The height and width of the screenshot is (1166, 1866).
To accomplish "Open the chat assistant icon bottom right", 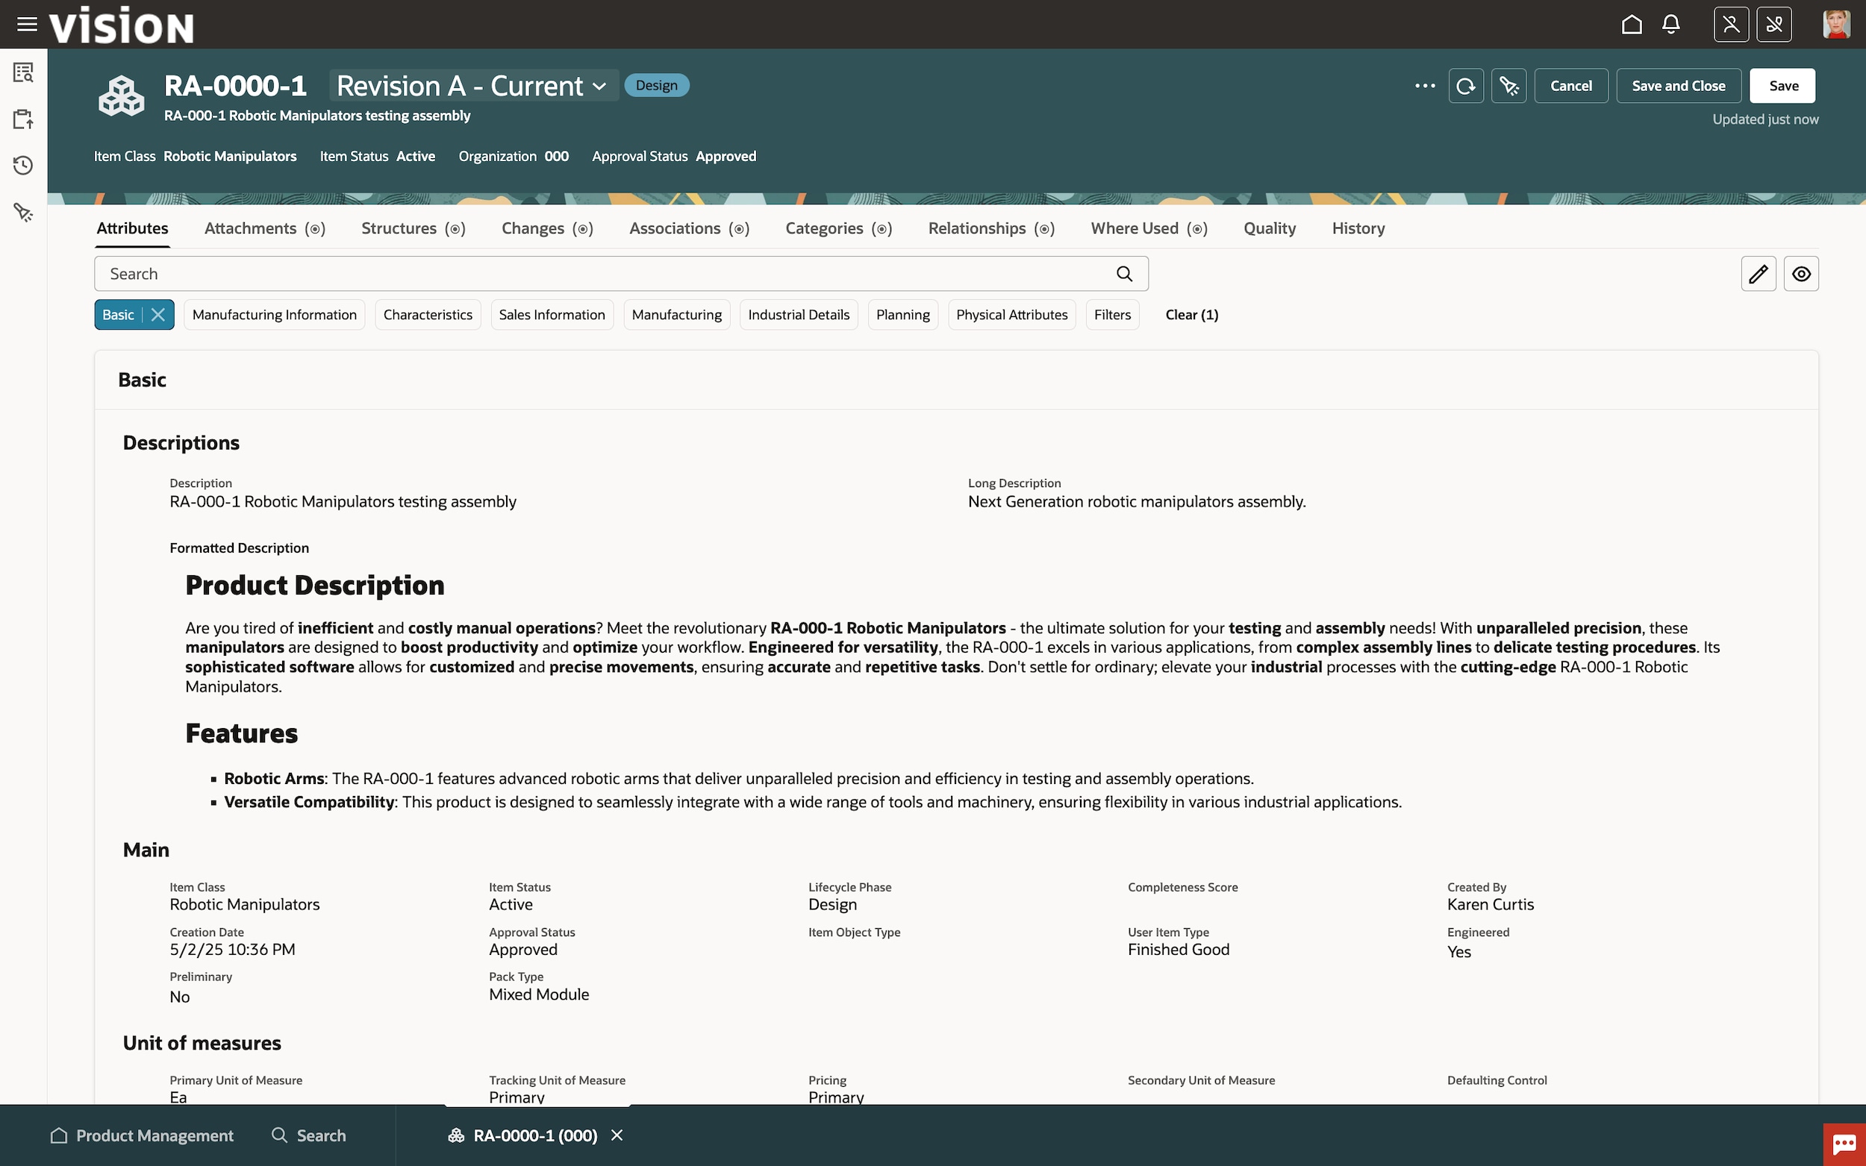I will pyautogui.click(x=1844, y=1144).
